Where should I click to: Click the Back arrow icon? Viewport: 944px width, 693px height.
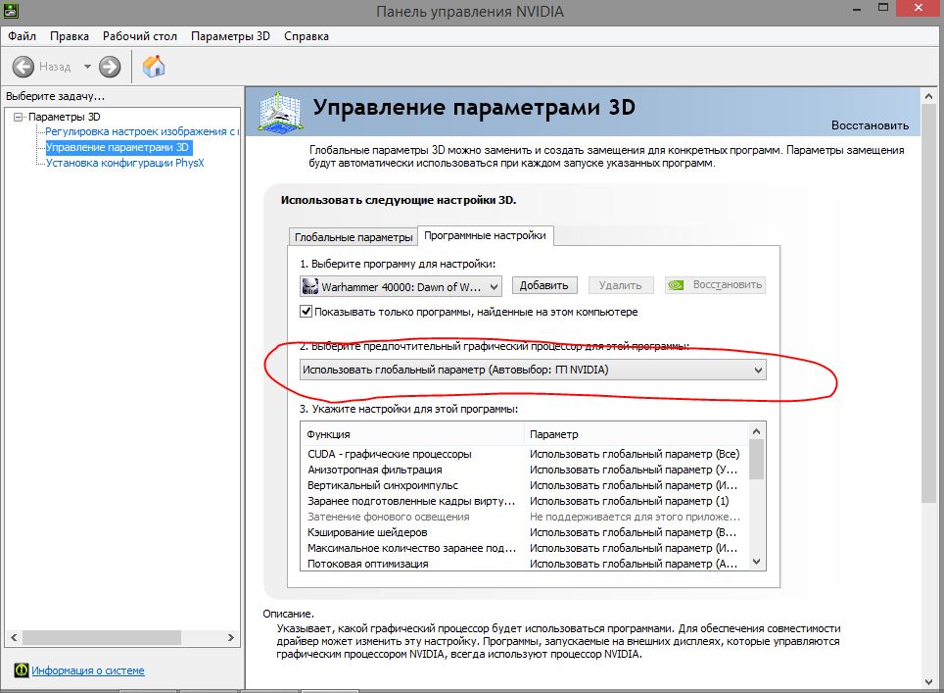(x=24, y=67)
